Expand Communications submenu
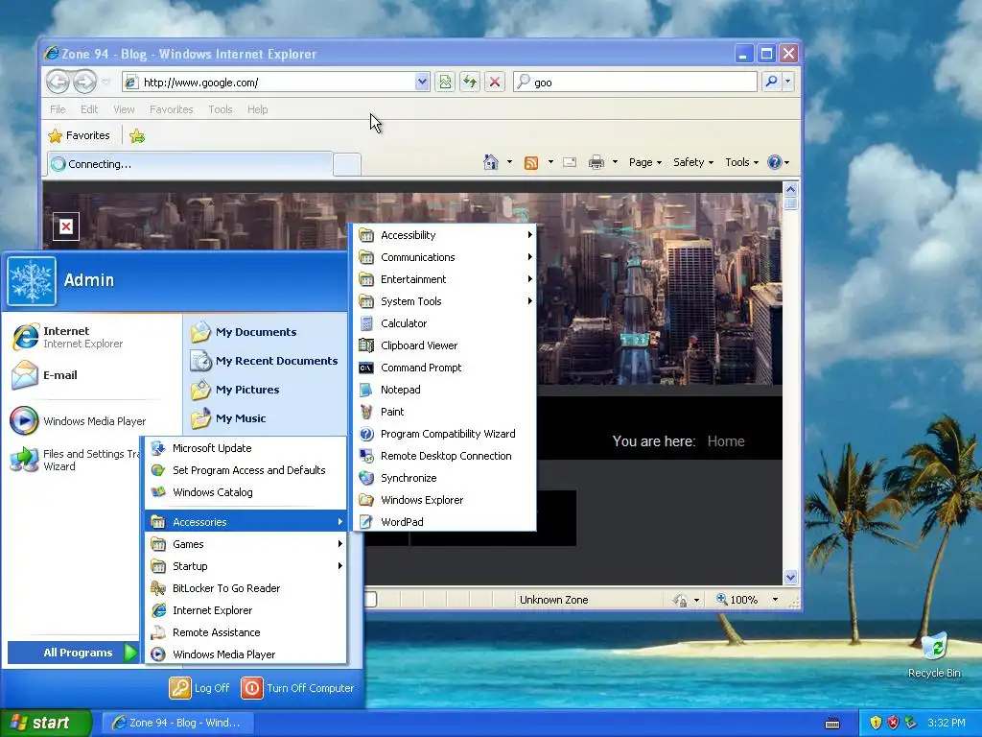 point(445,257)
